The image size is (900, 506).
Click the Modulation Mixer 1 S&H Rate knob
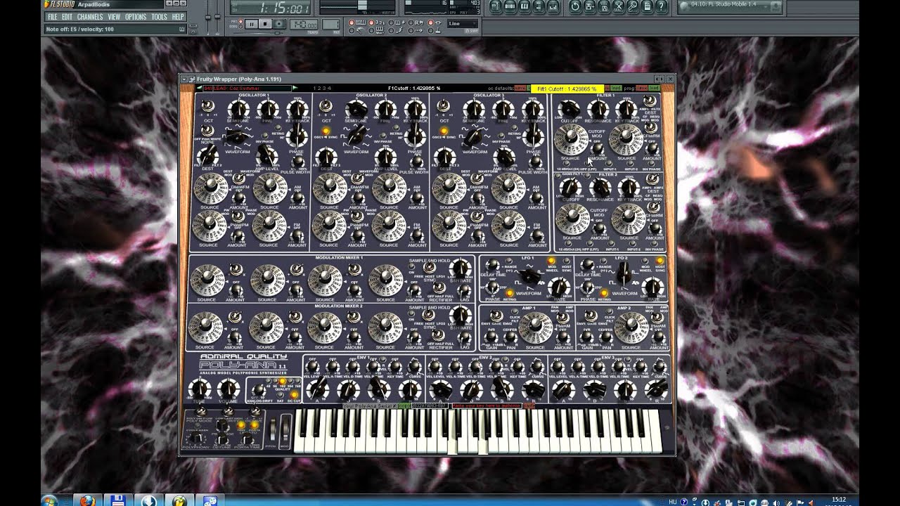[460, 268]
